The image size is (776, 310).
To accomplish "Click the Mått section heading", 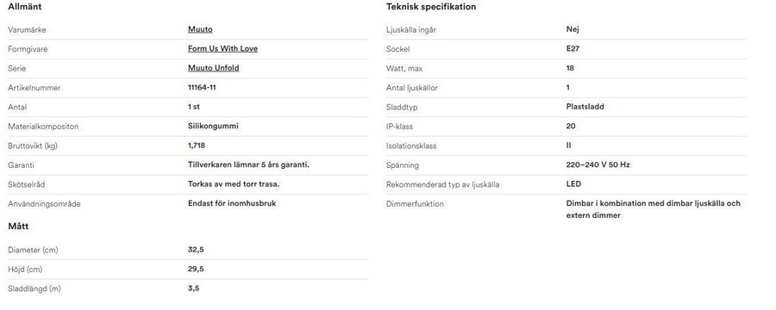I will click(x=18, y=226).
